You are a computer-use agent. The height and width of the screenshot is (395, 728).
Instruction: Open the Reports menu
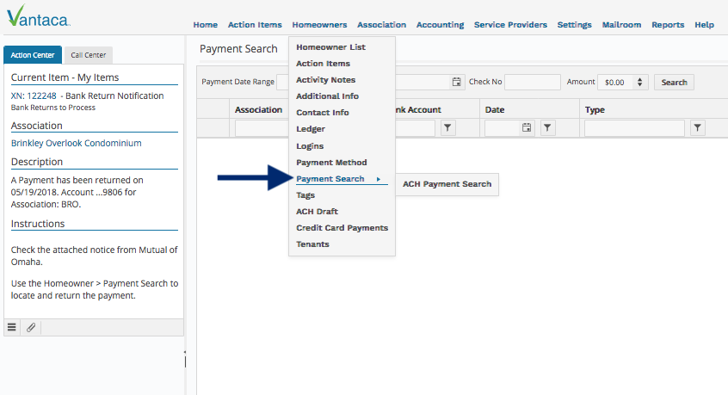668,25
